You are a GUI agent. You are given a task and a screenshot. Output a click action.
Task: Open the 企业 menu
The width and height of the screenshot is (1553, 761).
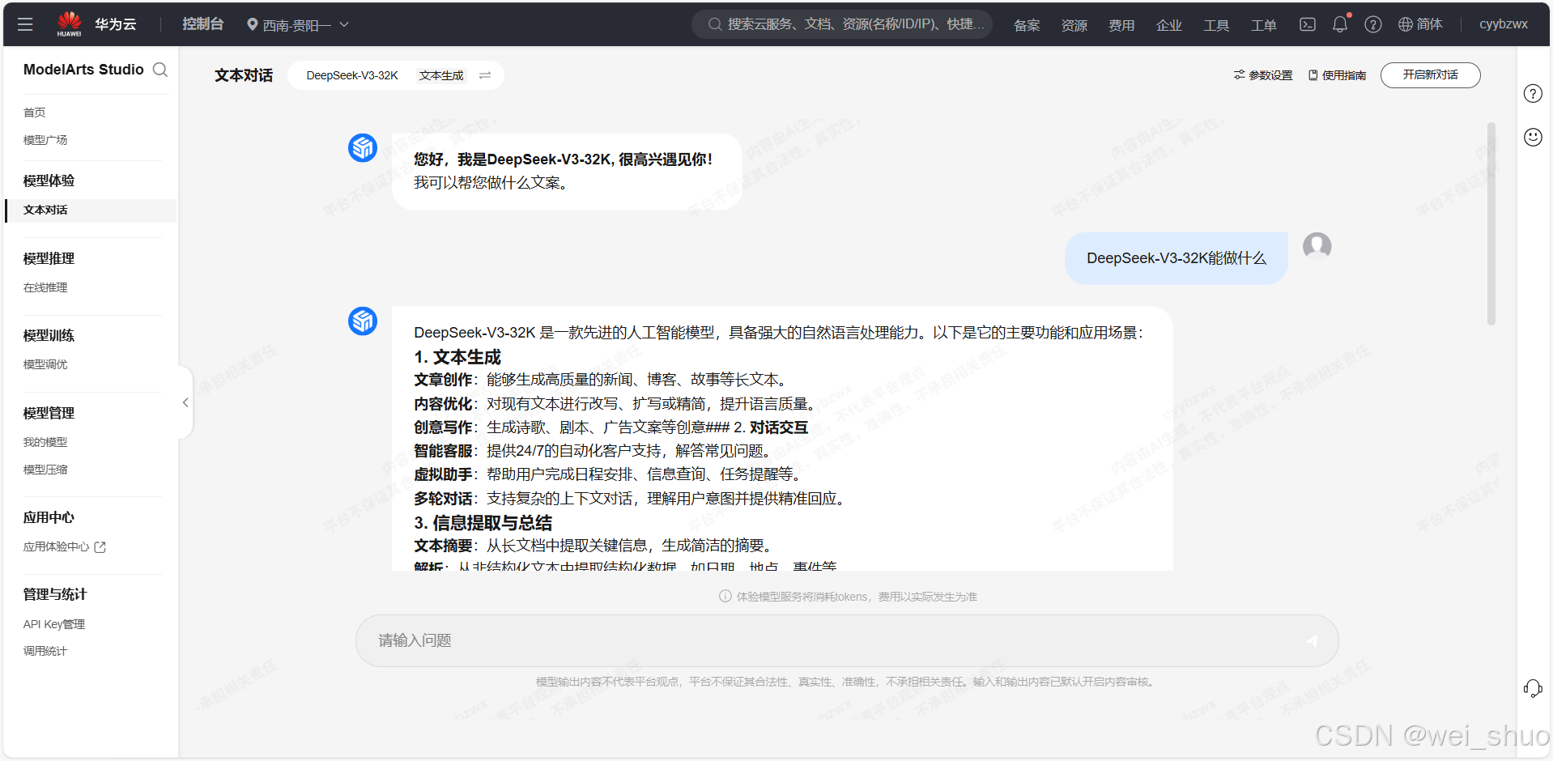(1169, 25)
